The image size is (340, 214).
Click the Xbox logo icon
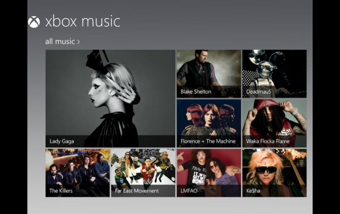point(34,22)
